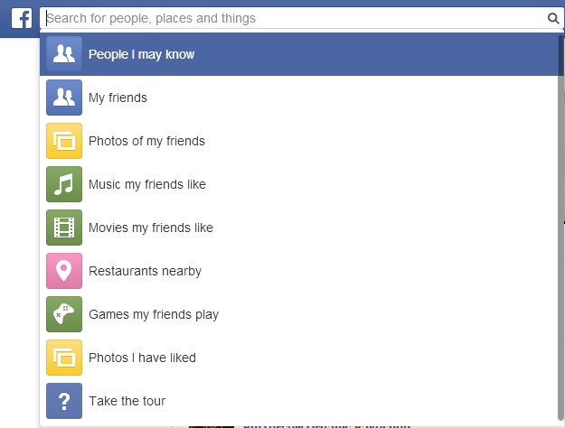Choose Restaurants nearby suggestion
The width and height of the screenshot is (565, 428).
298,271
